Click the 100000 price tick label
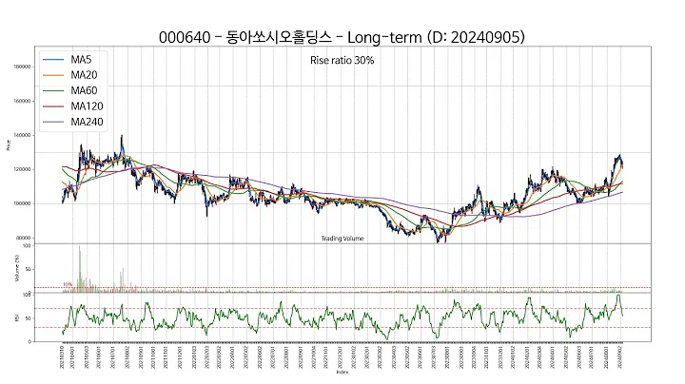The height and width of the screenshot is (384, 685). coord(22,203)
